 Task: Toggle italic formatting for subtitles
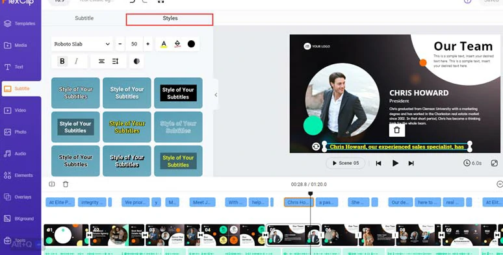click(76, 61)
